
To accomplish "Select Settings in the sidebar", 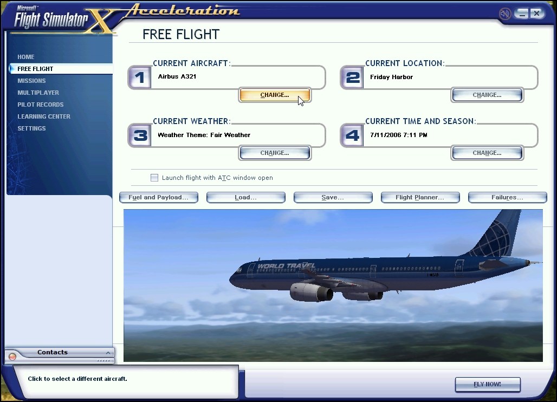I will [31, 128].
